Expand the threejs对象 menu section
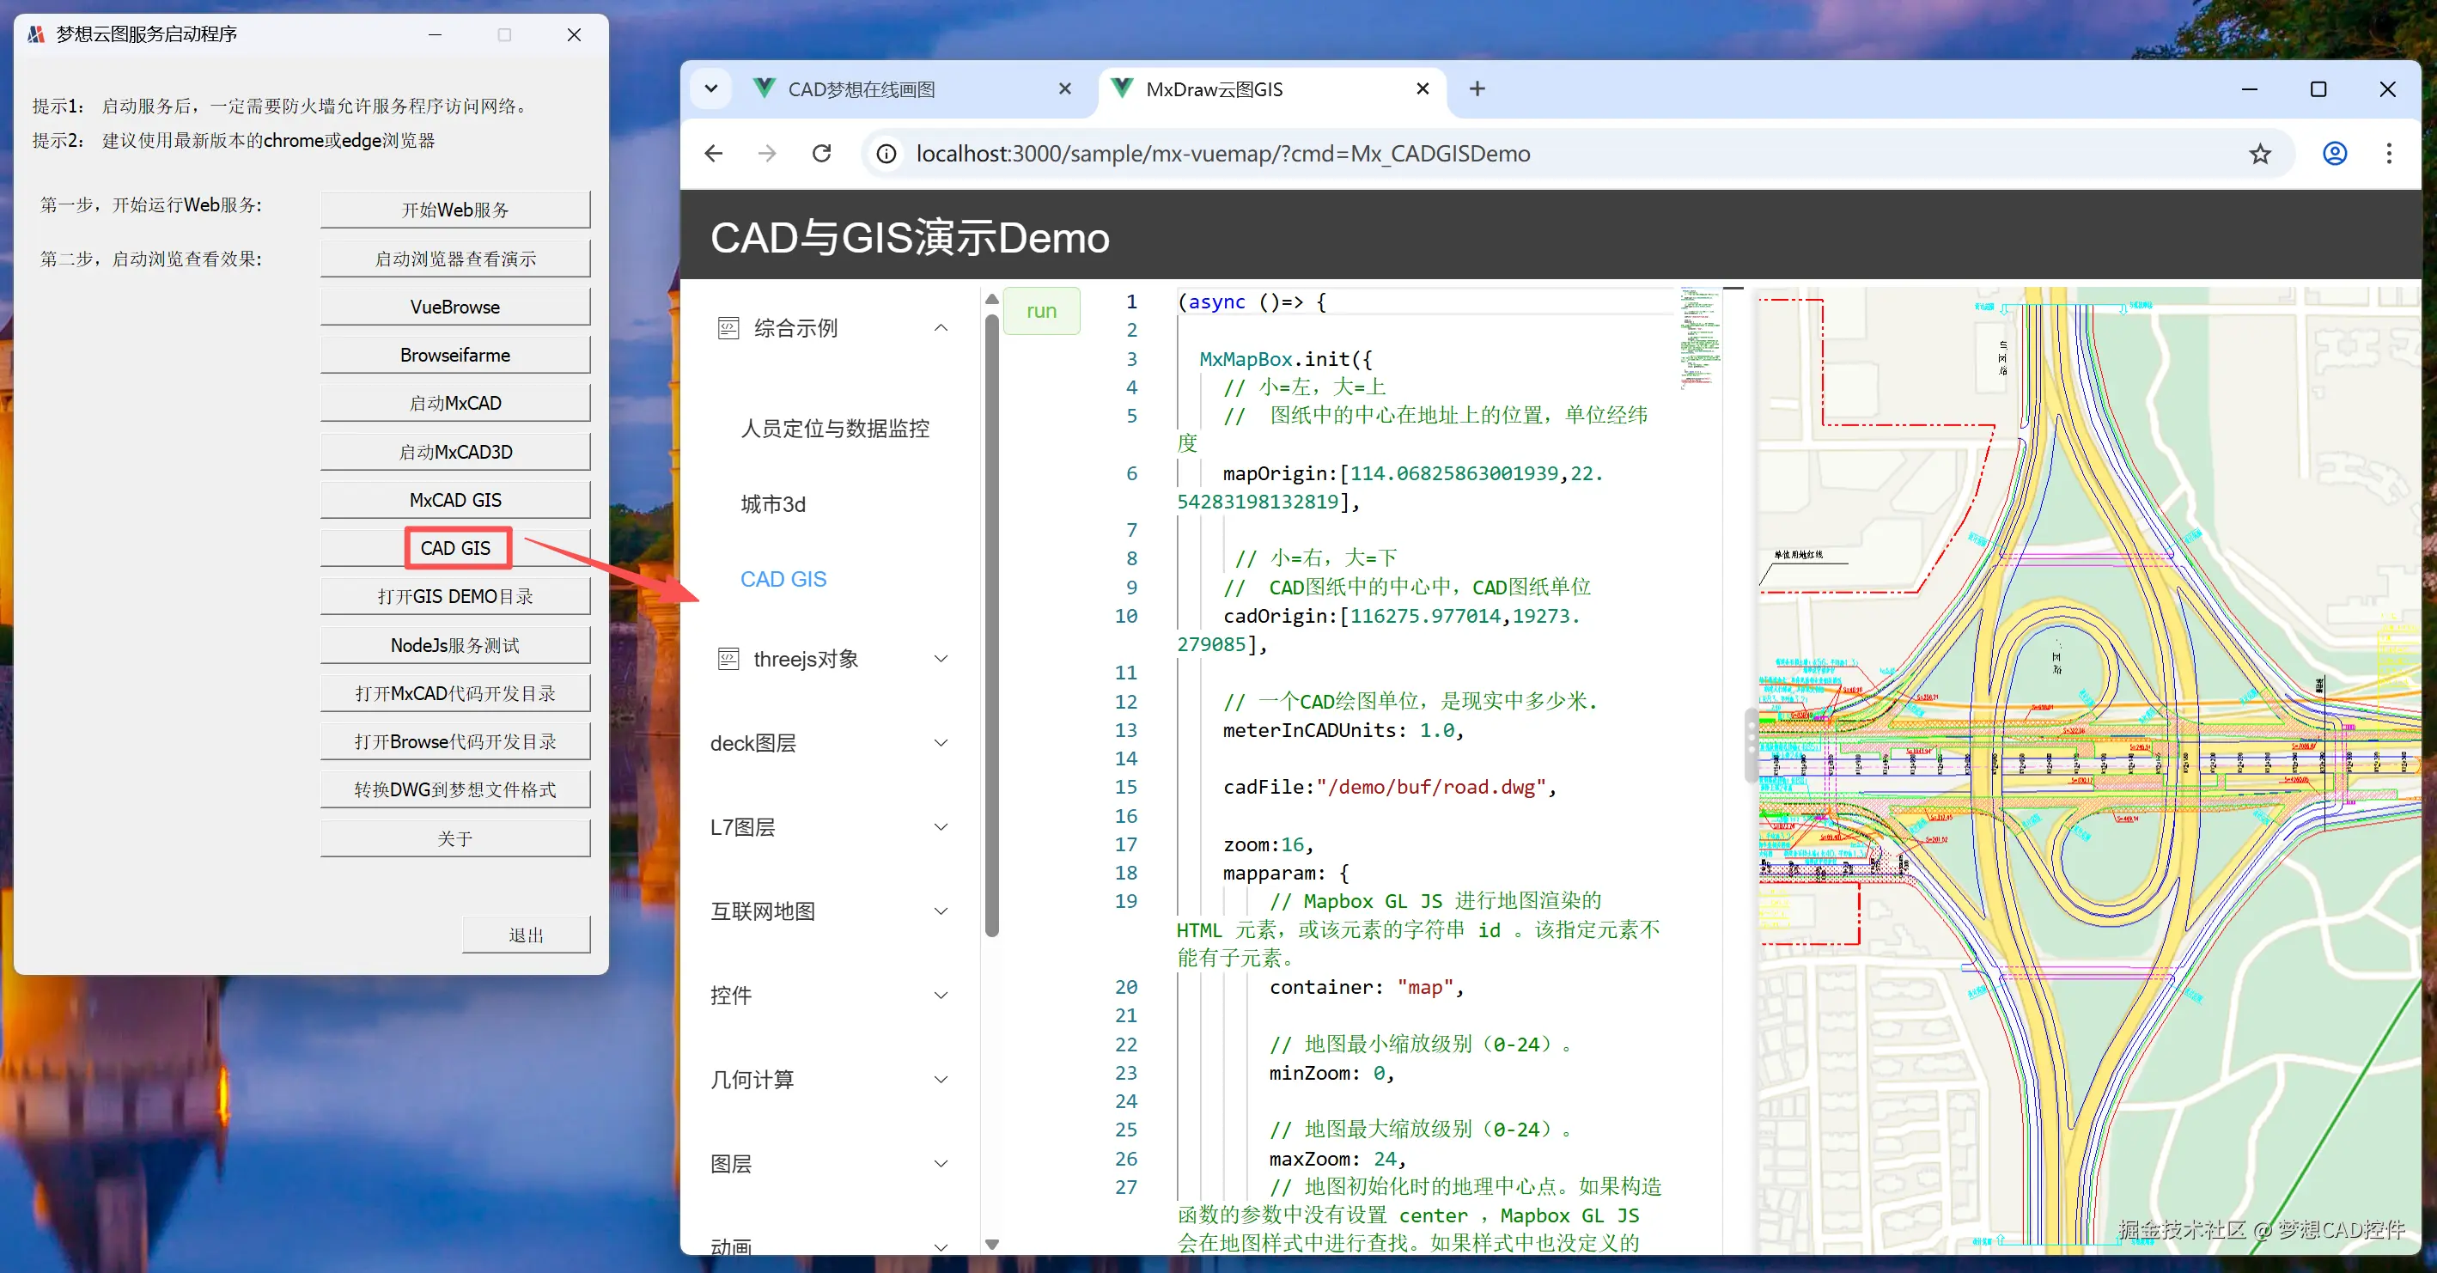The width and height of the screenshot is (2437, 1273). 941,659
